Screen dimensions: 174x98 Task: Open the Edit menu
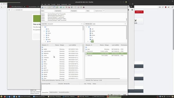[x=45, y=4]
